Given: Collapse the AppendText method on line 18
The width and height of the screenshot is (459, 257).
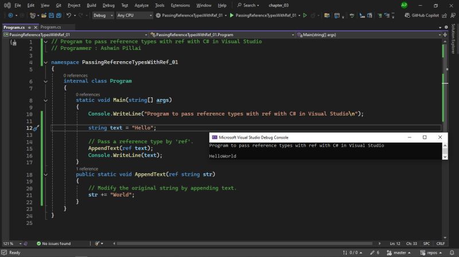Looking at the screenshot, I should point(46,175).
